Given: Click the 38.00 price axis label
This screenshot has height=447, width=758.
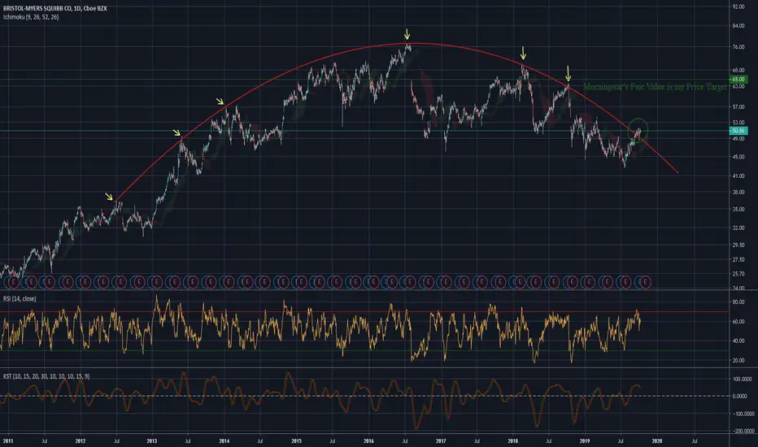Looking at the screenshot, I should point(738,192).
